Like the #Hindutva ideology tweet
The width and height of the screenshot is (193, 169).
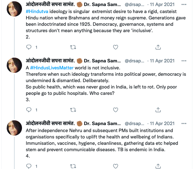click(116, 47)
